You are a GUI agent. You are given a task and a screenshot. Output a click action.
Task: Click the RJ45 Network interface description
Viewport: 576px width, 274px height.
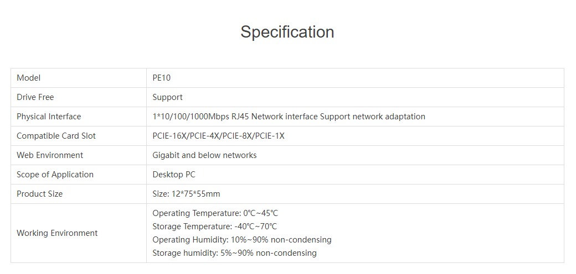pos(289,117)
